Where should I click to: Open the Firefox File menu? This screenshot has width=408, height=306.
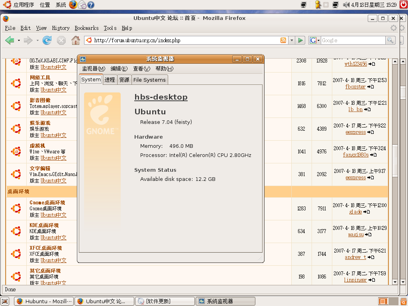(x=10, y=28)
